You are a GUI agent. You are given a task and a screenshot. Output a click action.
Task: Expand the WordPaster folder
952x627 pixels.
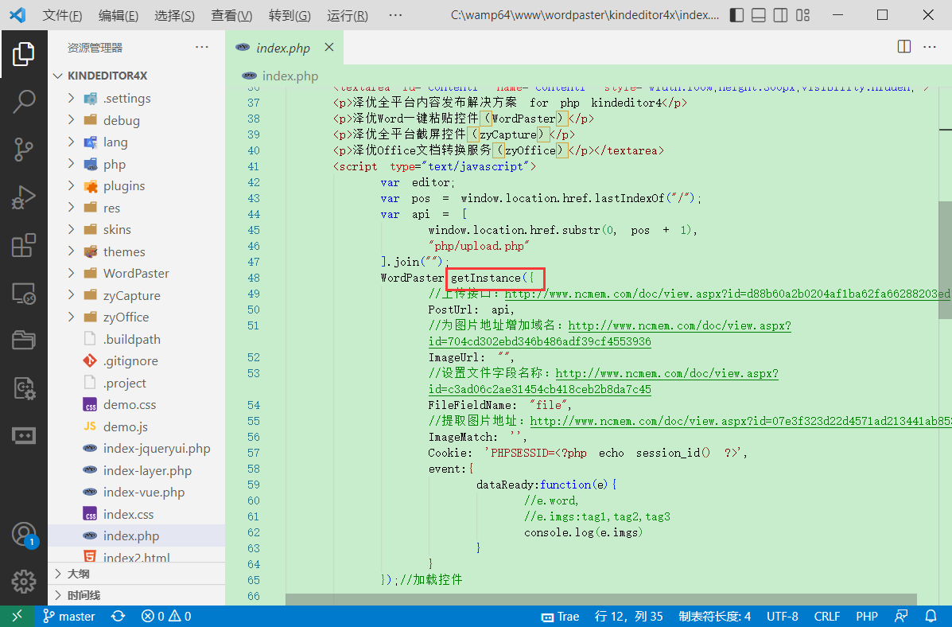[x=135, y=273]
